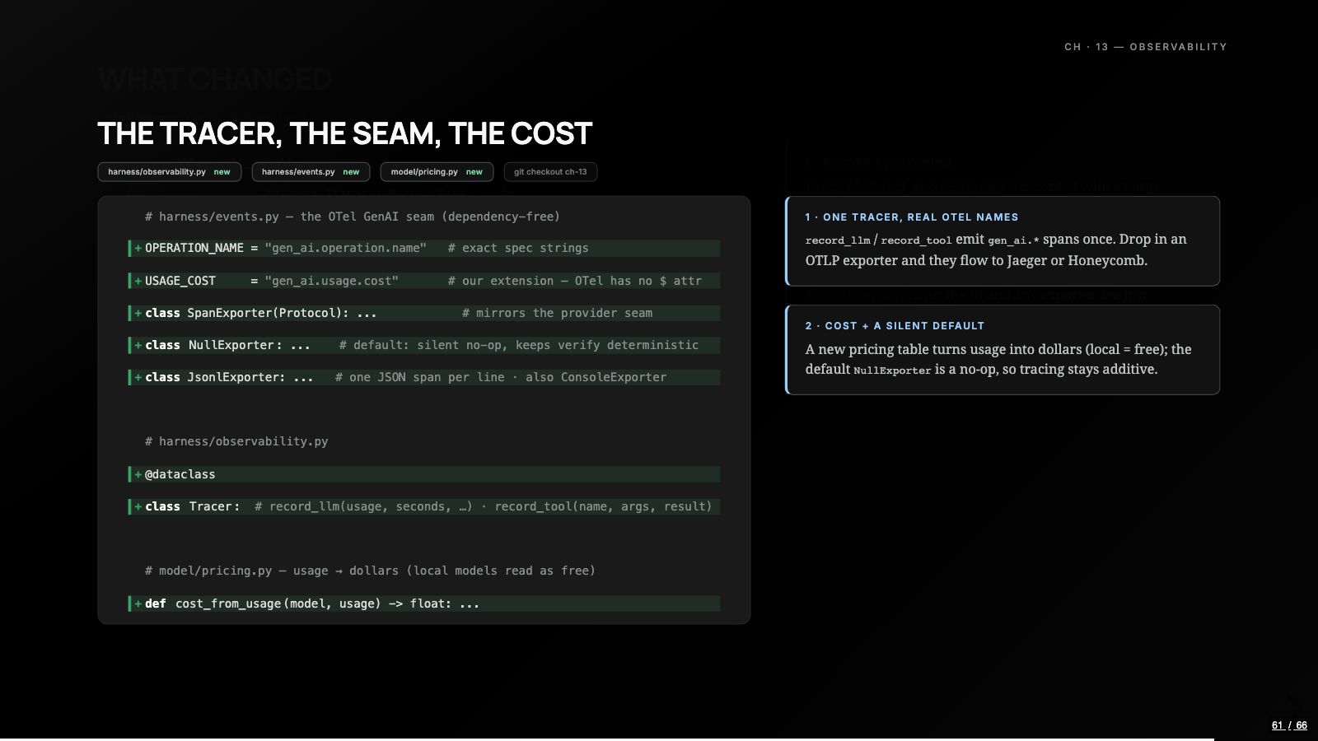1318x741 pixels.
Task: Click the harness/events.py comment line in code
Action: (x=353, y=217)
